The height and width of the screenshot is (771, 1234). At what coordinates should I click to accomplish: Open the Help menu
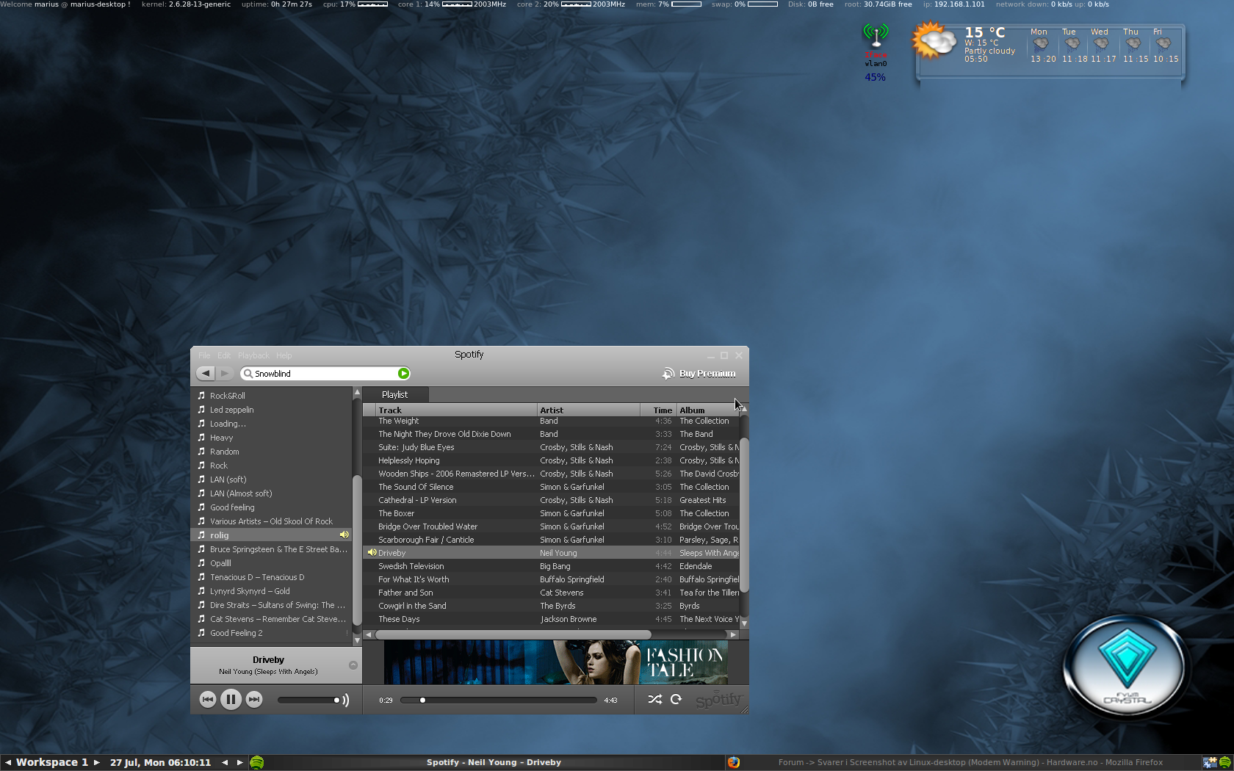pyautogui.click(x=284, y=355)
